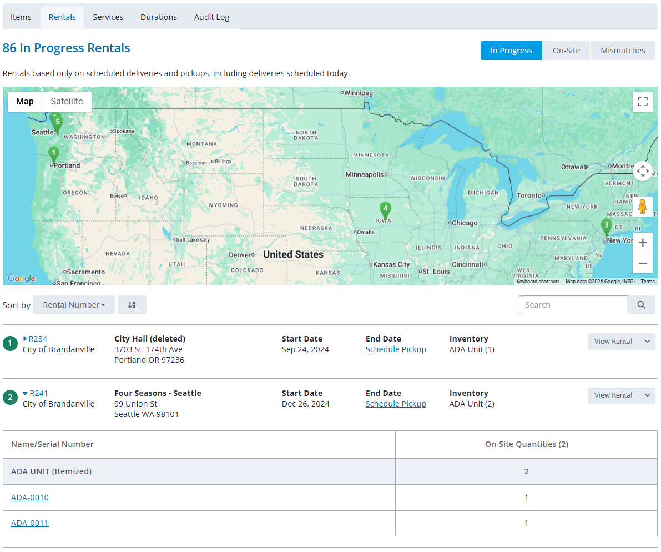Switch to the Audit Log tab
This screenshot has height=552, width=661.
click(211, 17)
